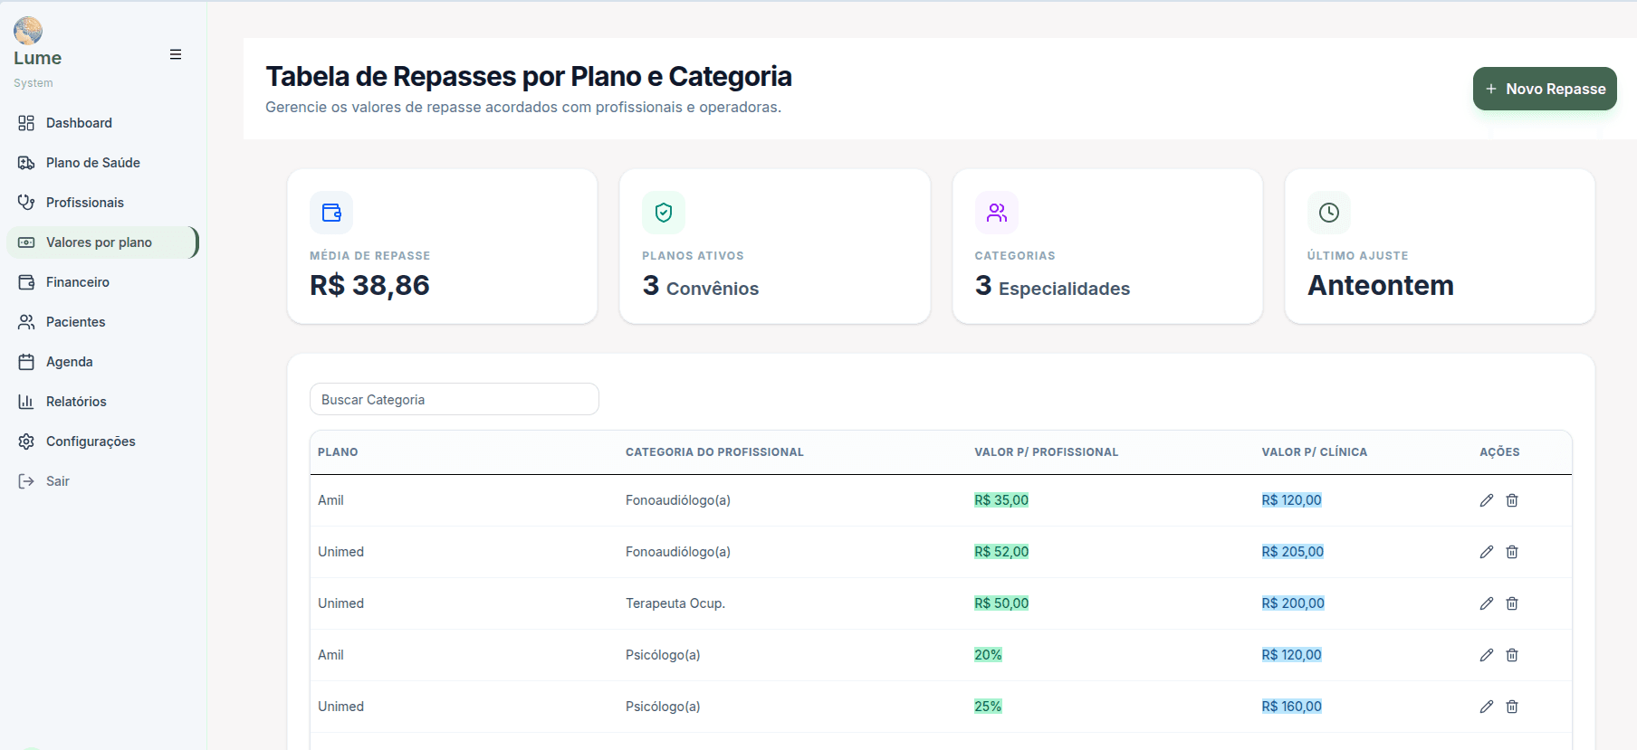Click VALOR P/ CLÍNICA column header
The height and width of the screenshot is (750, 1637).
(1315, 452)
